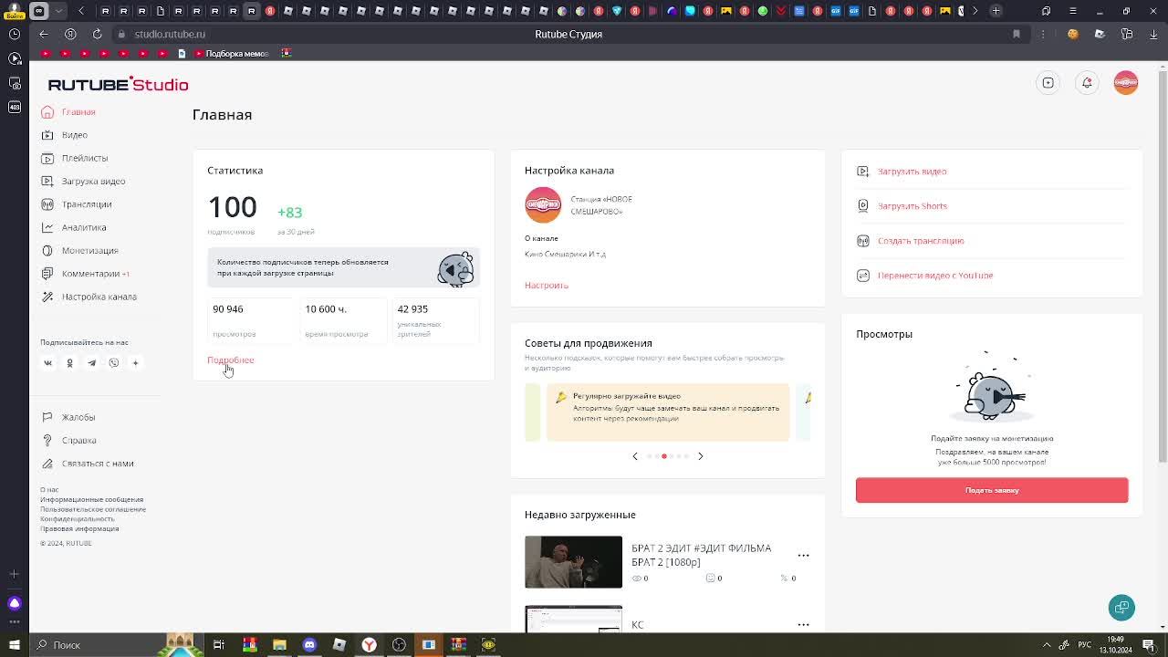Open the Аналитика section
This screenshot has width=1168, height=657.
tap(74, 227)
